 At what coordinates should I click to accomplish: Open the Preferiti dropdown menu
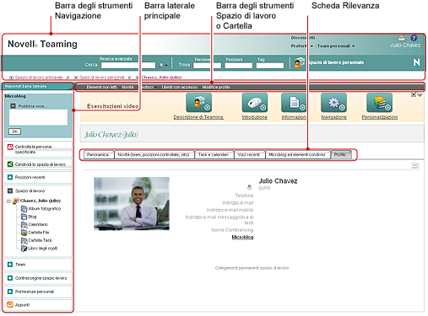[x=302, y=46]
